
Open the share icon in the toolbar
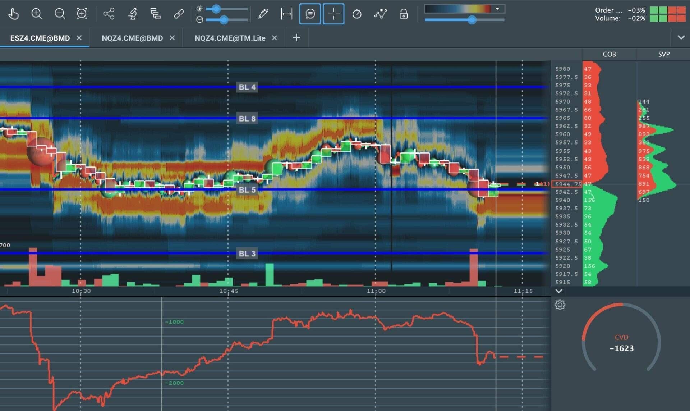pos(109,14)
